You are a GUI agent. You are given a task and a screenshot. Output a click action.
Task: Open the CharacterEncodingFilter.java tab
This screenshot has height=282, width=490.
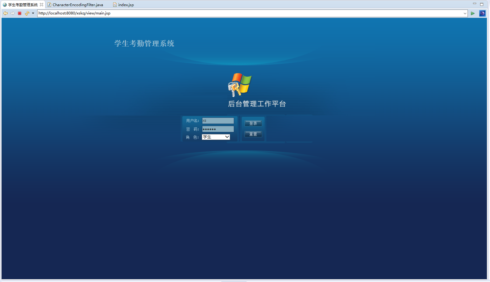pyautogui.click(x=75, y=5)
